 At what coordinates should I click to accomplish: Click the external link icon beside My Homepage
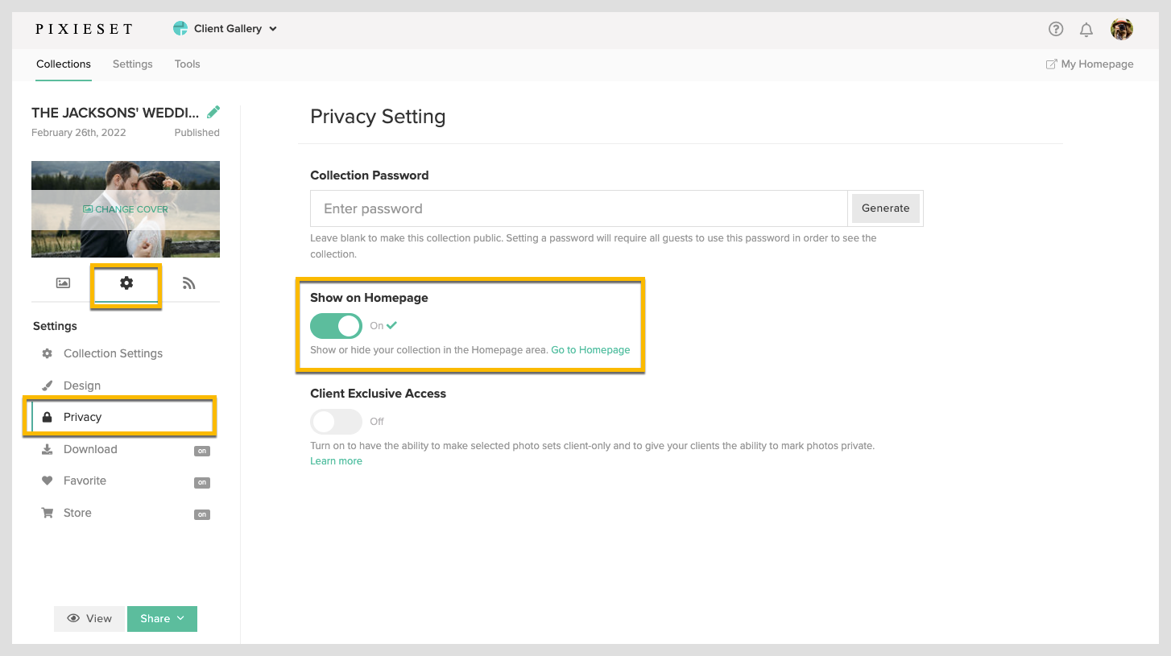1051,64
